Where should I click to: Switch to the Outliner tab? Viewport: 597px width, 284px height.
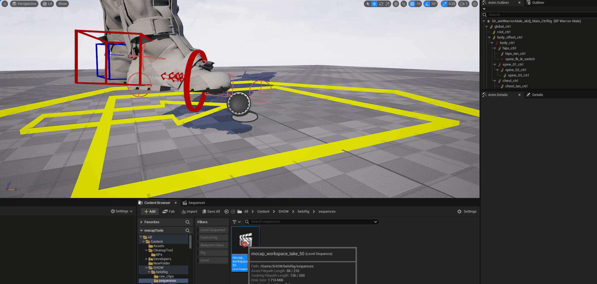coord(535,3)
